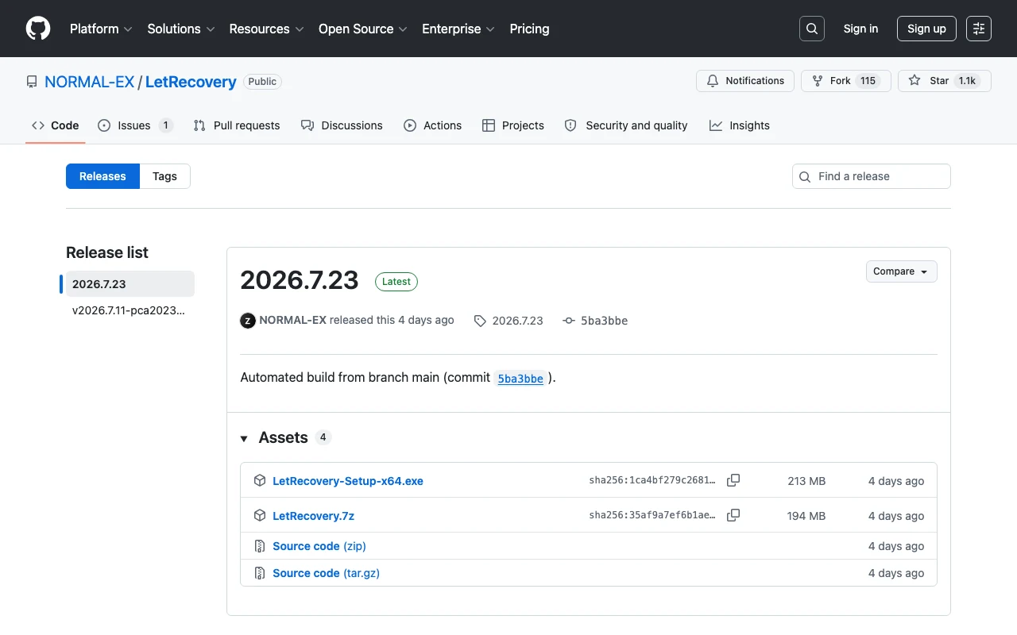Download LetRecovery.7z
This screenshot has width=1017, height=635.
click(x=313, y=516)
